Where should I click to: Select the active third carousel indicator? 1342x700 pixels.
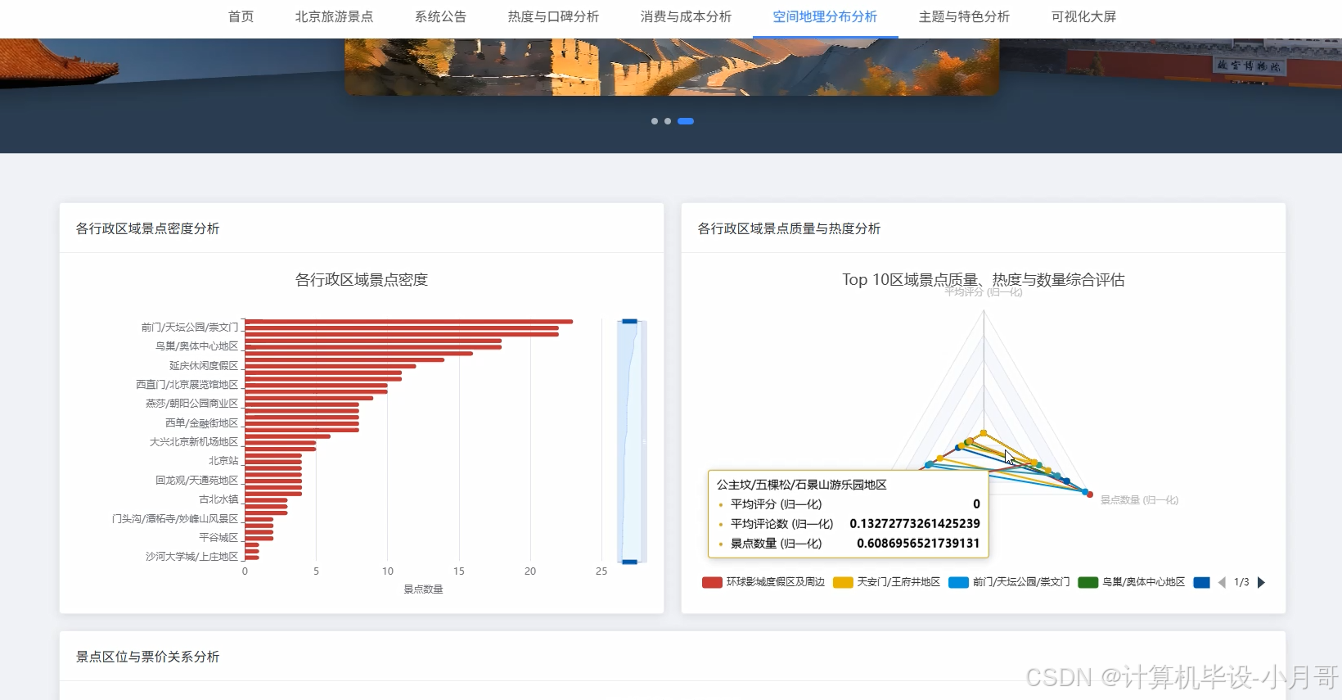click(x=686, y=121)
